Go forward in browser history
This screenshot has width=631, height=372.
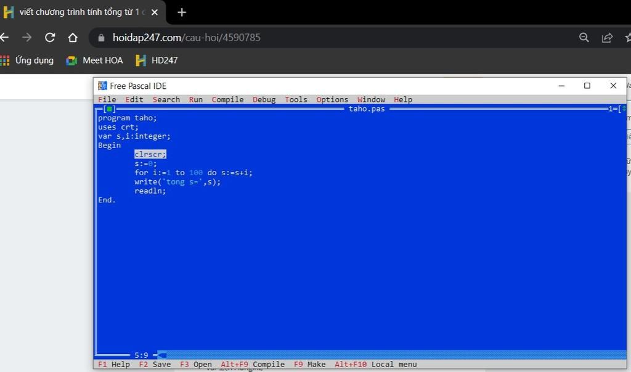coord(27,38)
